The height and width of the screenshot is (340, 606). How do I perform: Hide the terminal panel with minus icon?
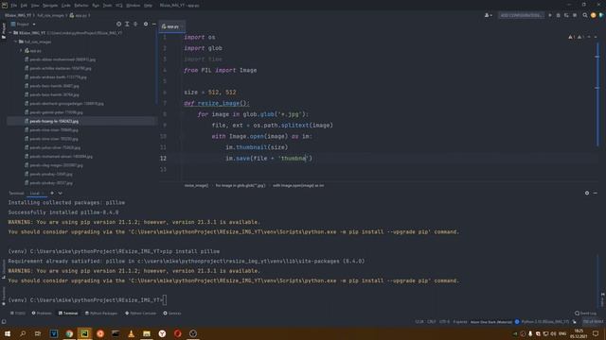click(596, 193)
